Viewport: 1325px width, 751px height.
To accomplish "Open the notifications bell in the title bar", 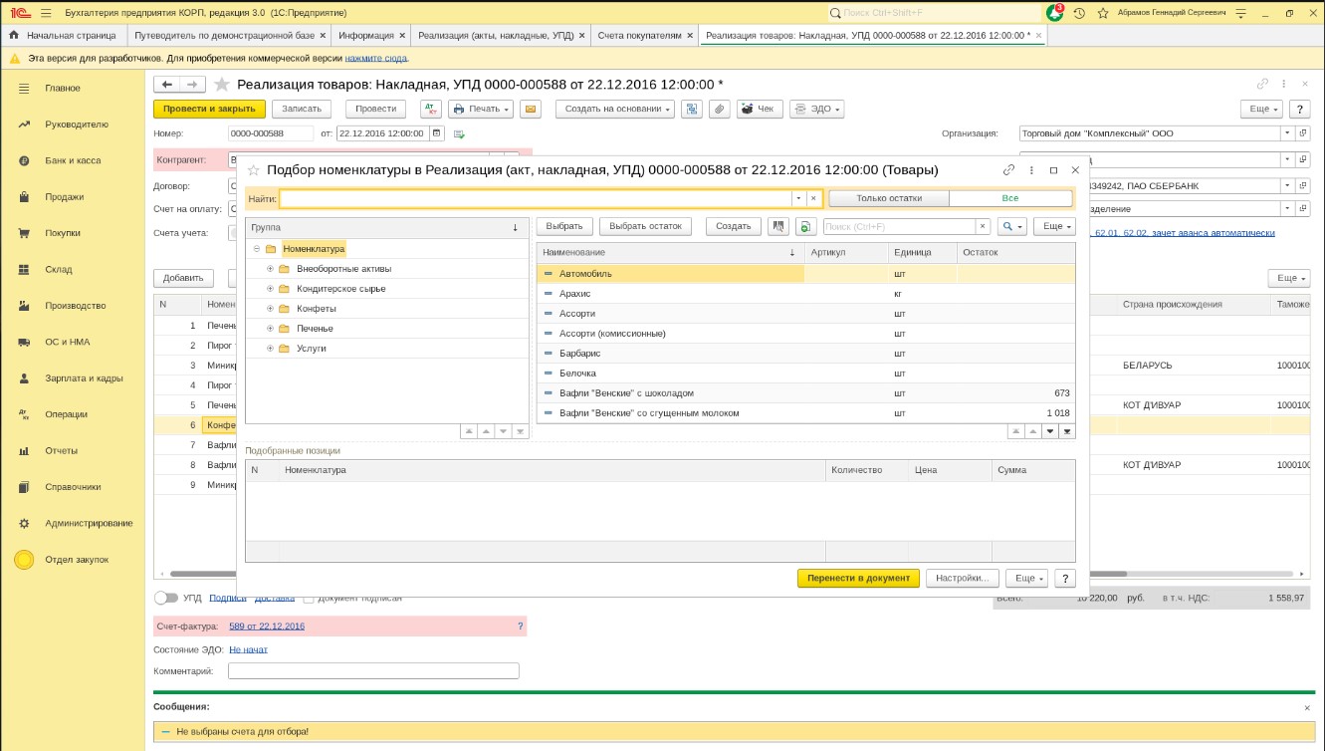I will point(1054,13).
